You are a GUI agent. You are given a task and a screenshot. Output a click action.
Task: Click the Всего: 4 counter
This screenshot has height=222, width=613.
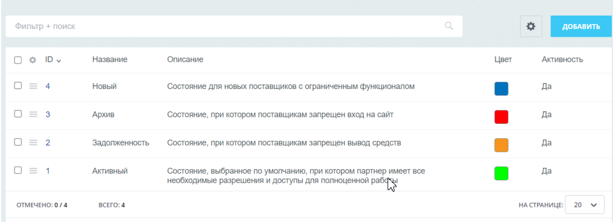click(x=112, y=205)
